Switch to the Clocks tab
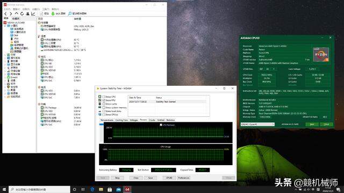 coord(152,120)
